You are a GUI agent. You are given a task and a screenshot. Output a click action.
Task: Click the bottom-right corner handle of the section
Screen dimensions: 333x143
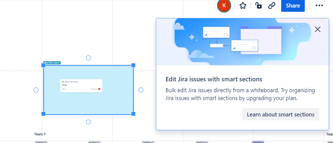[133, 114]
